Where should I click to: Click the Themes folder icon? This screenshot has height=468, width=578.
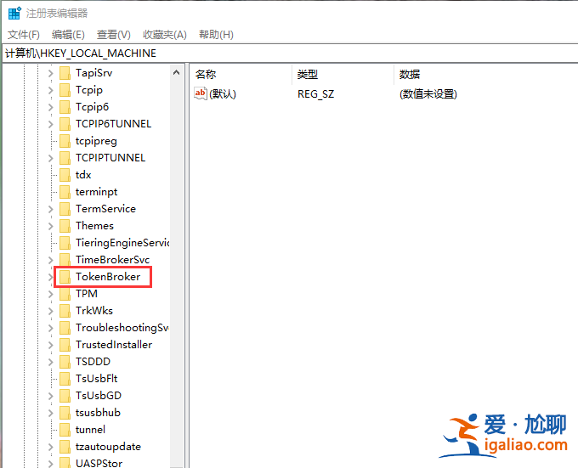point(65,226)
